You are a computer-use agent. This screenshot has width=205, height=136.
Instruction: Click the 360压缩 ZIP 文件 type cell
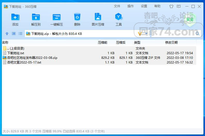pyautogui.click(x=148, y=58)
